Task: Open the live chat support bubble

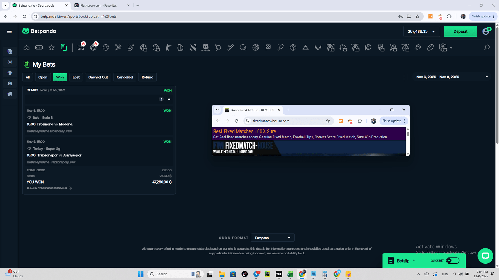Action: click(485, 256)
